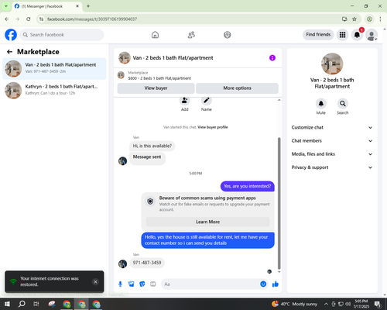
Task: Open the Facebook menu grid icon
Action: (342, 35)
